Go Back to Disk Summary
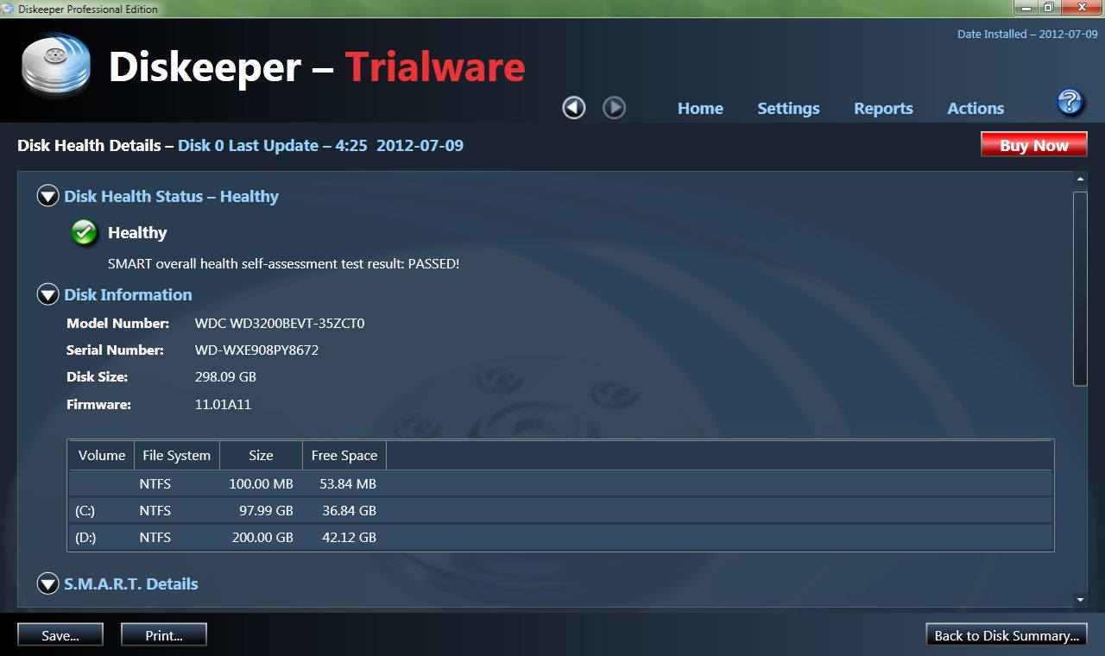Viewport: 1105px width, 656px height. coord(1007,635)
